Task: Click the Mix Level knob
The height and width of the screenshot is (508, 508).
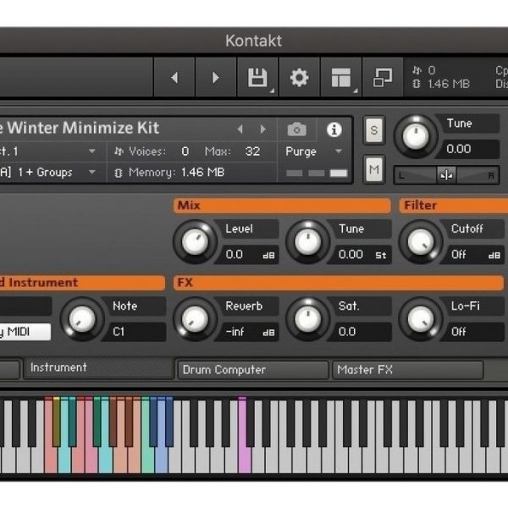Action: point(195,241)
